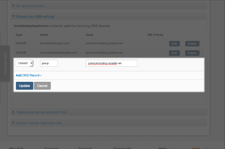225x149 pixels.
Task: Click the Value field with premiumhosting.yolasite.net
Action: pos(112,63)
